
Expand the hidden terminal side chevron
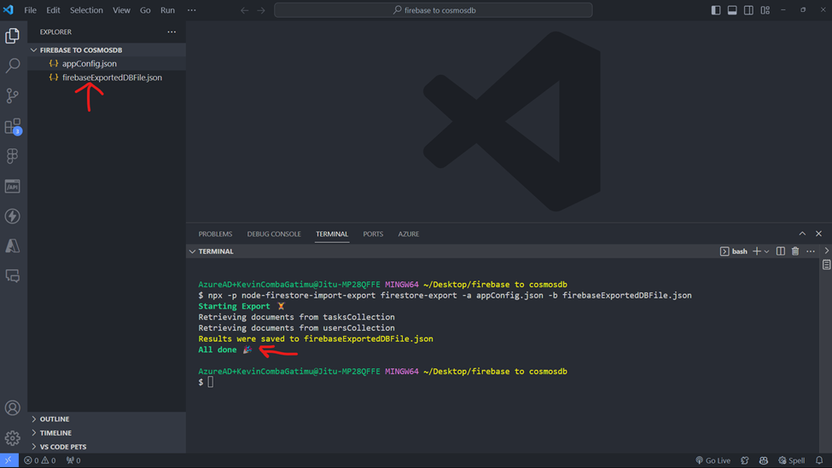coord(827,251)
